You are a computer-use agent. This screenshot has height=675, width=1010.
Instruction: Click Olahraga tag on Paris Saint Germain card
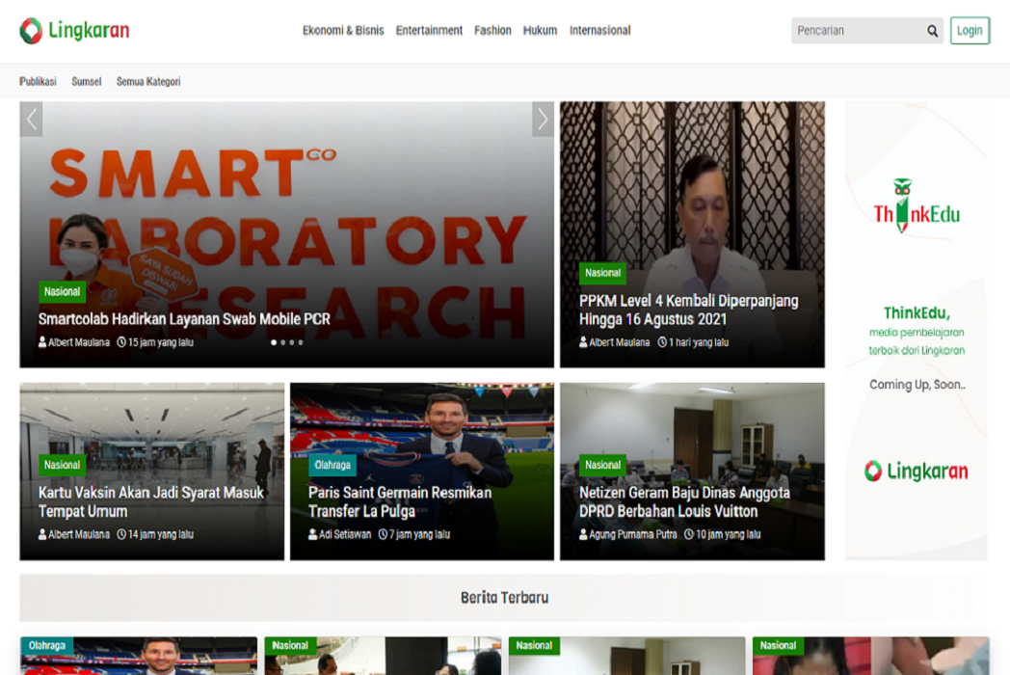pos(332,465)
